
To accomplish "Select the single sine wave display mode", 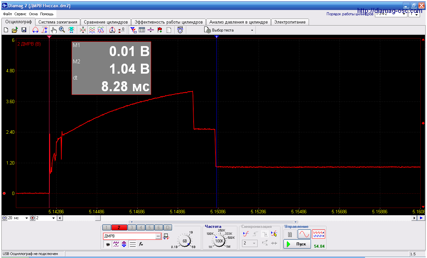I will 304,234.
